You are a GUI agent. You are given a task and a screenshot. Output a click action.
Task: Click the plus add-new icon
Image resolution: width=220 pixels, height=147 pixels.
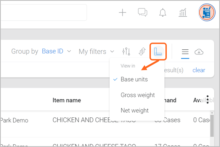pos(122,13)
